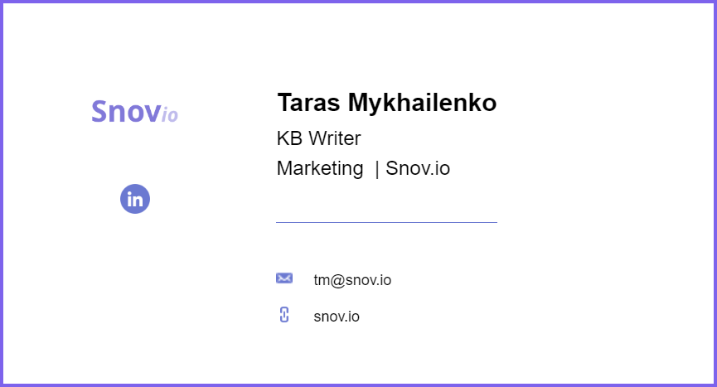717x387 pixels.
Task: Click the purple border frame
Action: pyautogui.click(x=358, y=2)
